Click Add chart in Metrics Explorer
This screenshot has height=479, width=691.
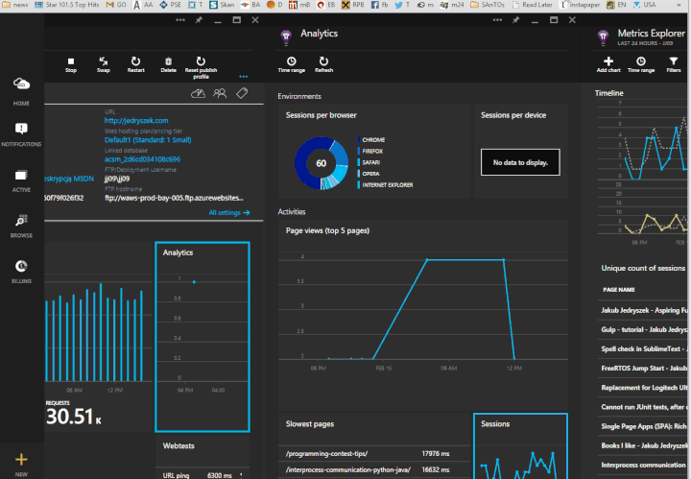click(x=608, y=63)
